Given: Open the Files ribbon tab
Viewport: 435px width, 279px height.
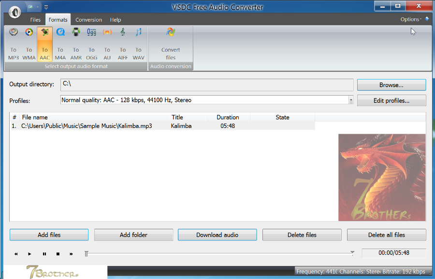Looking at the screenshot, I should pos(35,20).
